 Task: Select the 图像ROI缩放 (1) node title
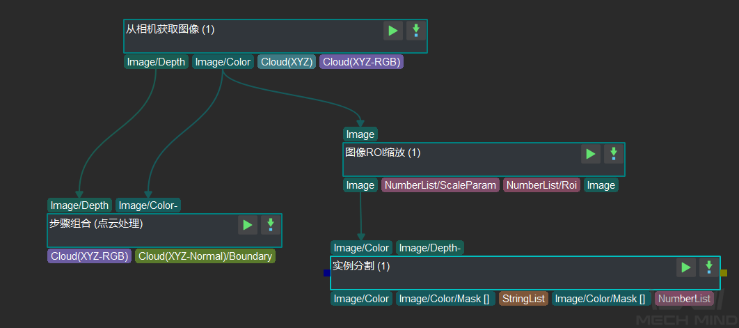coord(383,153)
